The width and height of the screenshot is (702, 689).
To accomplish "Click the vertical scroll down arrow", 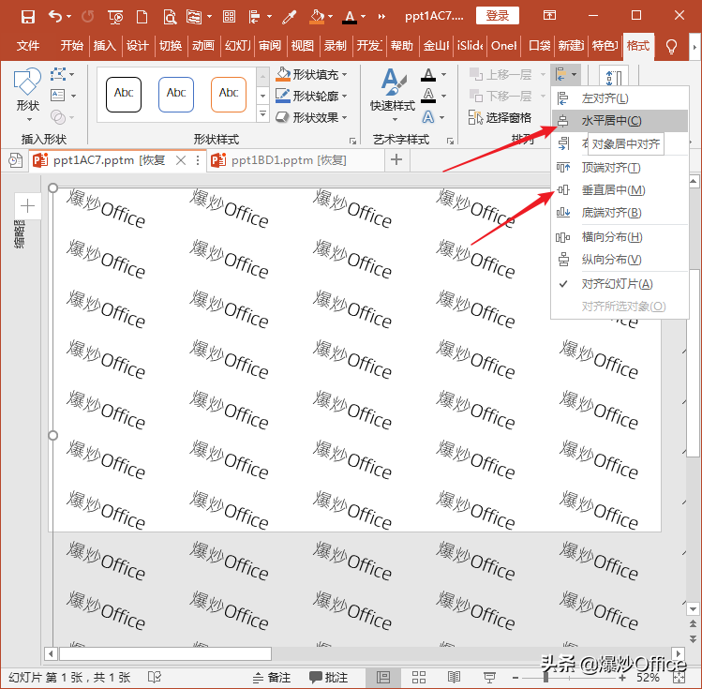I will click(693, 609).
